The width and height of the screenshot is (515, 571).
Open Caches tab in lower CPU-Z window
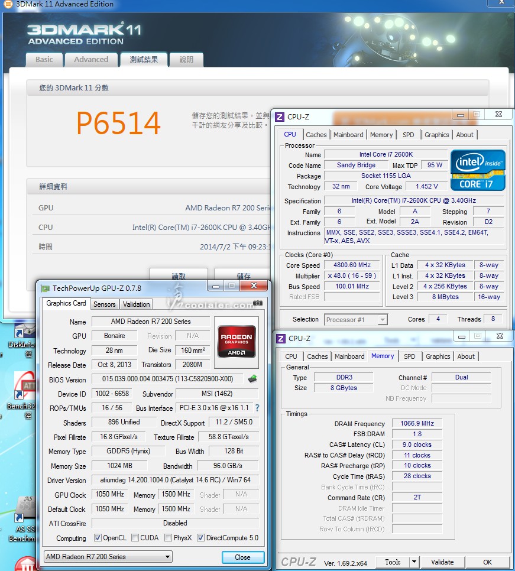[318, 357]
